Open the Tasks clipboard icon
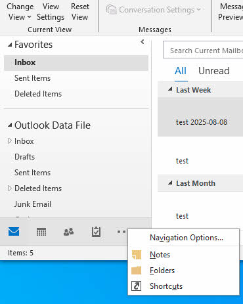The width and height of the screenshot is (243, 304). (x=96, y=232)
